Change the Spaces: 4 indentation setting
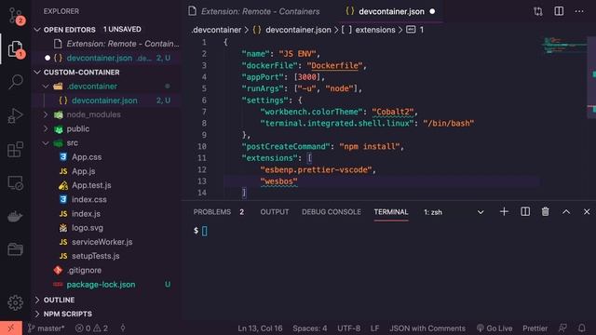 (309, 328)
